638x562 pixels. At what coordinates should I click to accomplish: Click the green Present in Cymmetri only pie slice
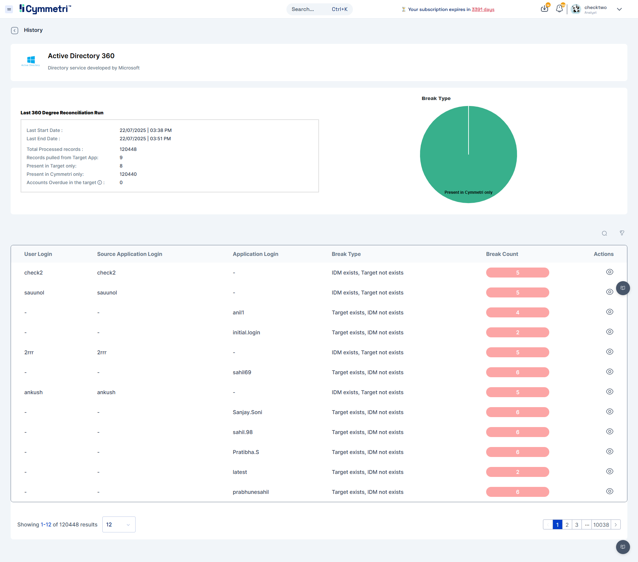[469, 155]
